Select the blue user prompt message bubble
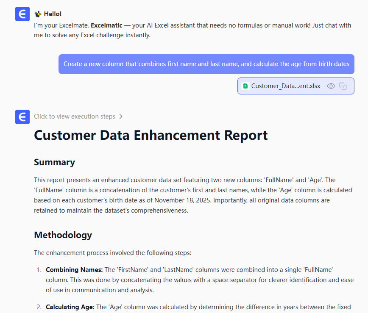This screenshot has height=313, width=368. [206, 64]
